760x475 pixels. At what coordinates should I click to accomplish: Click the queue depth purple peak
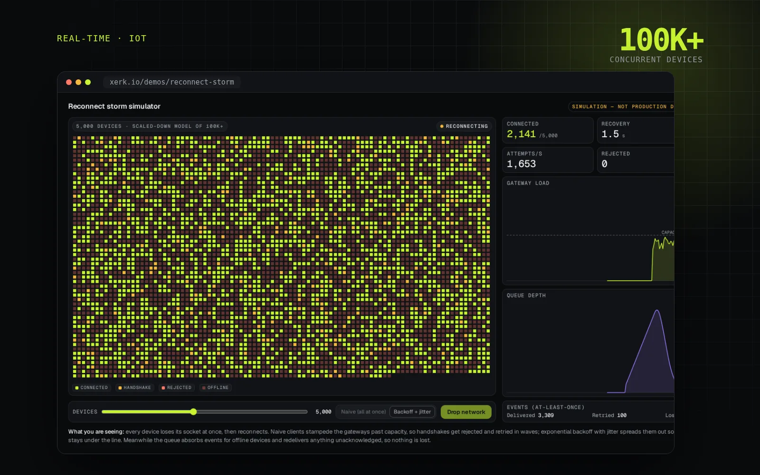coord(657,312)
